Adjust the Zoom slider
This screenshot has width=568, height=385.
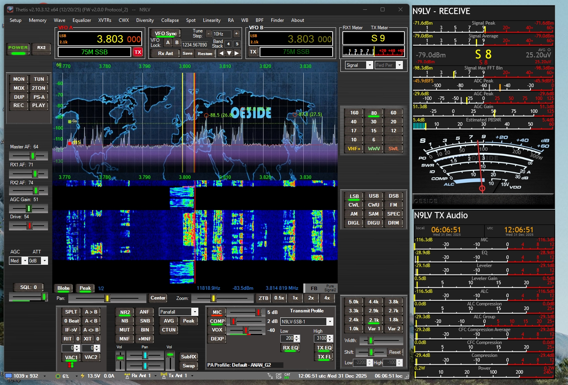214,298
